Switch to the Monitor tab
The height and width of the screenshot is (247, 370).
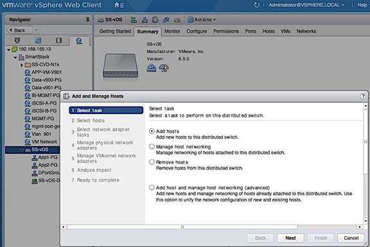pos(172,31)
